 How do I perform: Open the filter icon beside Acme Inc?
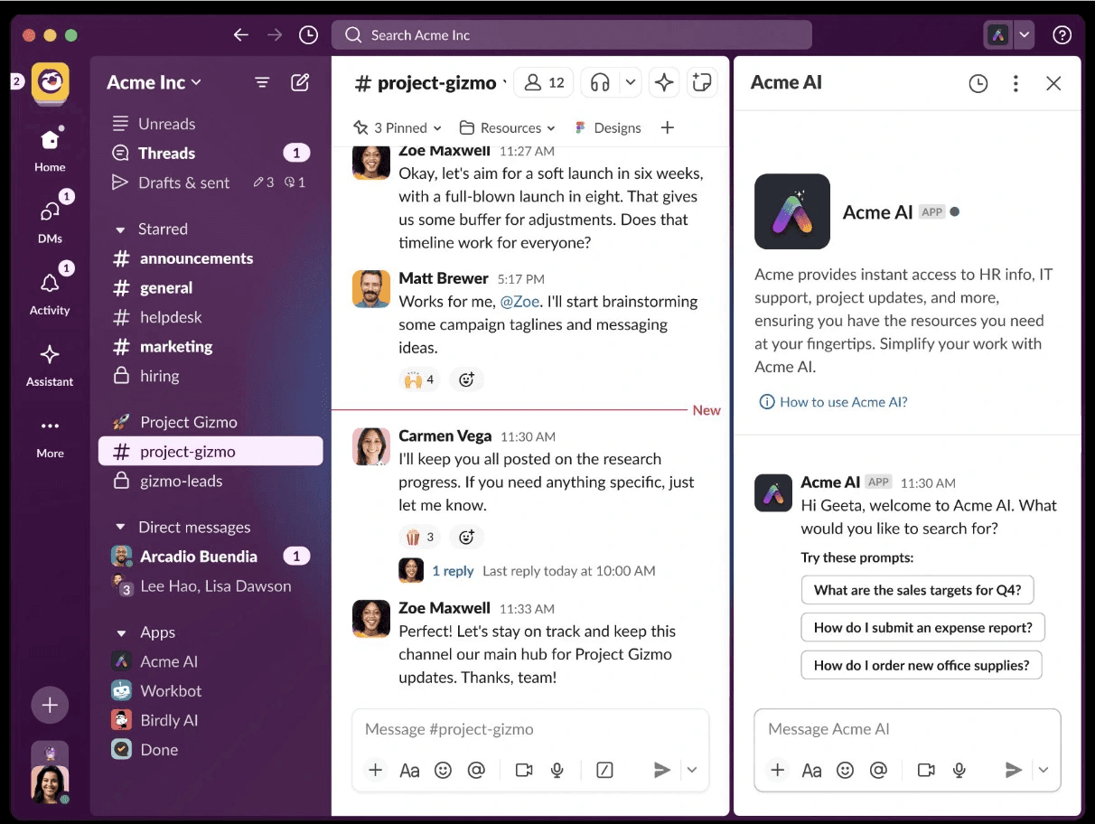[x=262, y=82]
